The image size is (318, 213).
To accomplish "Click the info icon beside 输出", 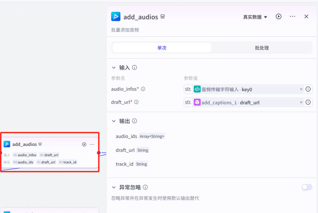I will [x=135, y=121].
